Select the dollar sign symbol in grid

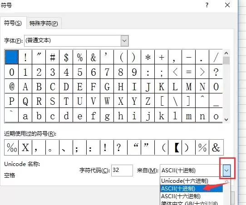pyautogui.click(x=66, y=57)
